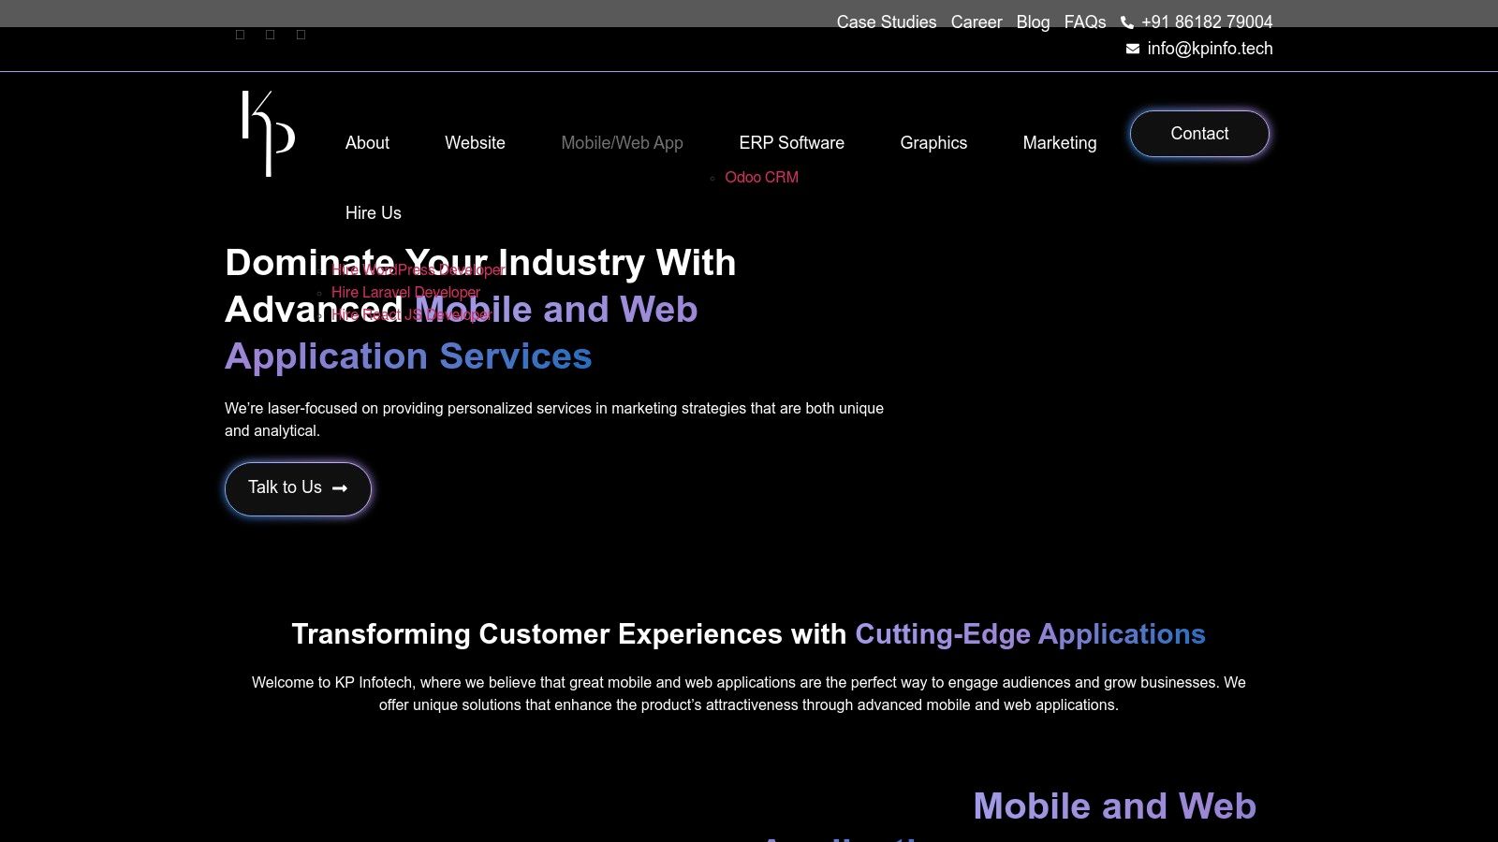Select the Marketing menu item
The image size is (1498, 842).
pyautogui.click(x=1059, y=143)
